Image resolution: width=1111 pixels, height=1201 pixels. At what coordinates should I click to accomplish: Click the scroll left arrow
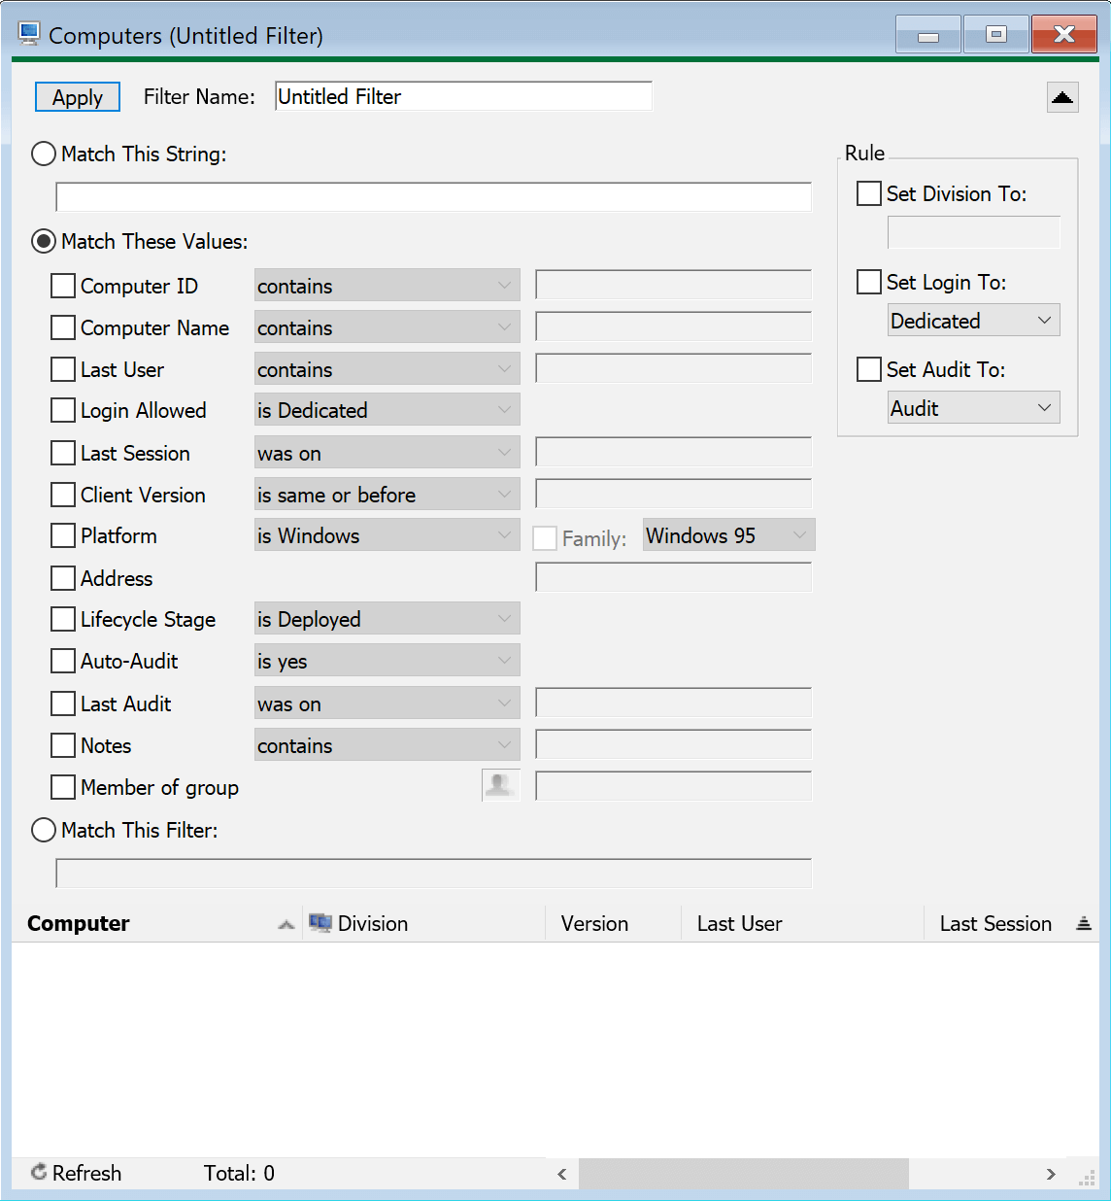[x=562, y=1174]
